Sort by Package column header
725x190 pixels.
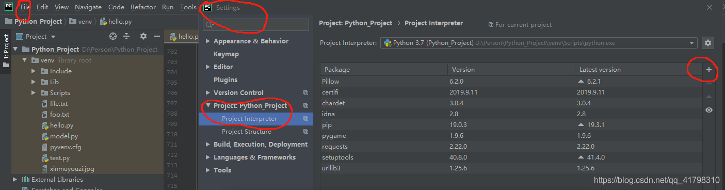(384, 69)
